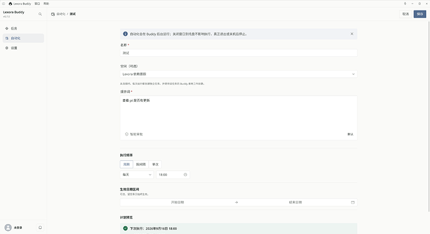Click the arrow between start and end dates
The width and height of the screenshot is (430, 234).
[236, 202]
